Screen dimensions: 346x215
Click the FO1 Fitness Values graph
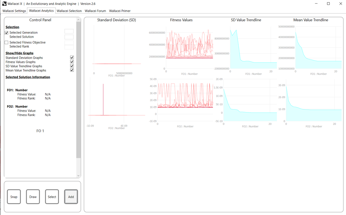tap(181, 50)
